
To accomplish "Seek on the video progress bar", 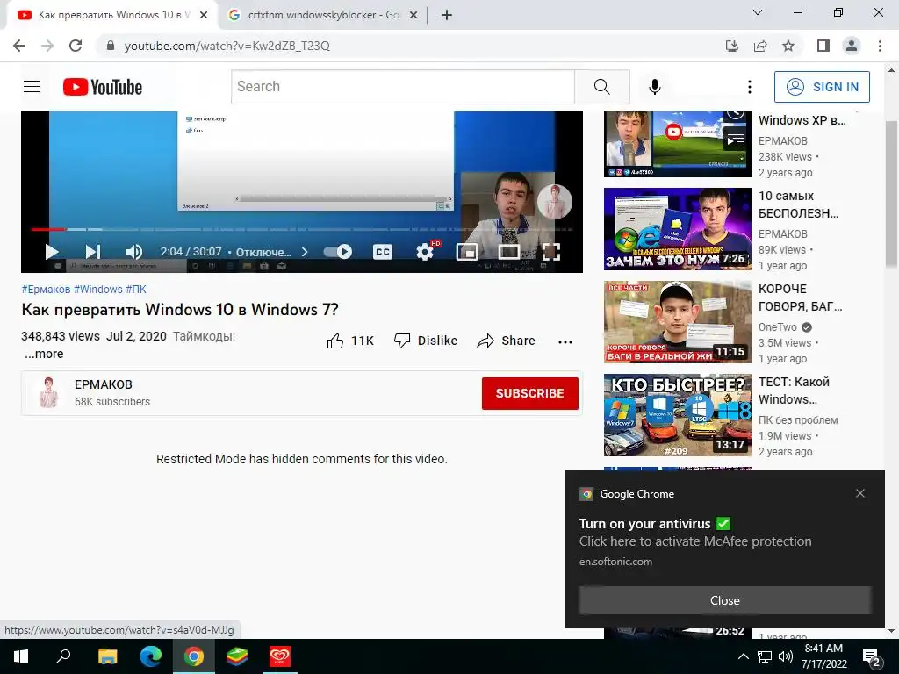I will pyautogui.click(x=302, y=229).
